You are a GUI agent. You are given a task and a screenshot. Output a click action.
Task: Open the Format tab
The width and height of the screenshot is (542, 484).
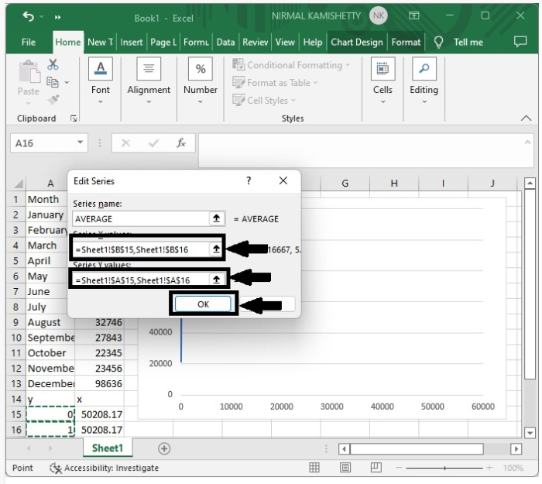pyautogui.click(x=406, y=42)
